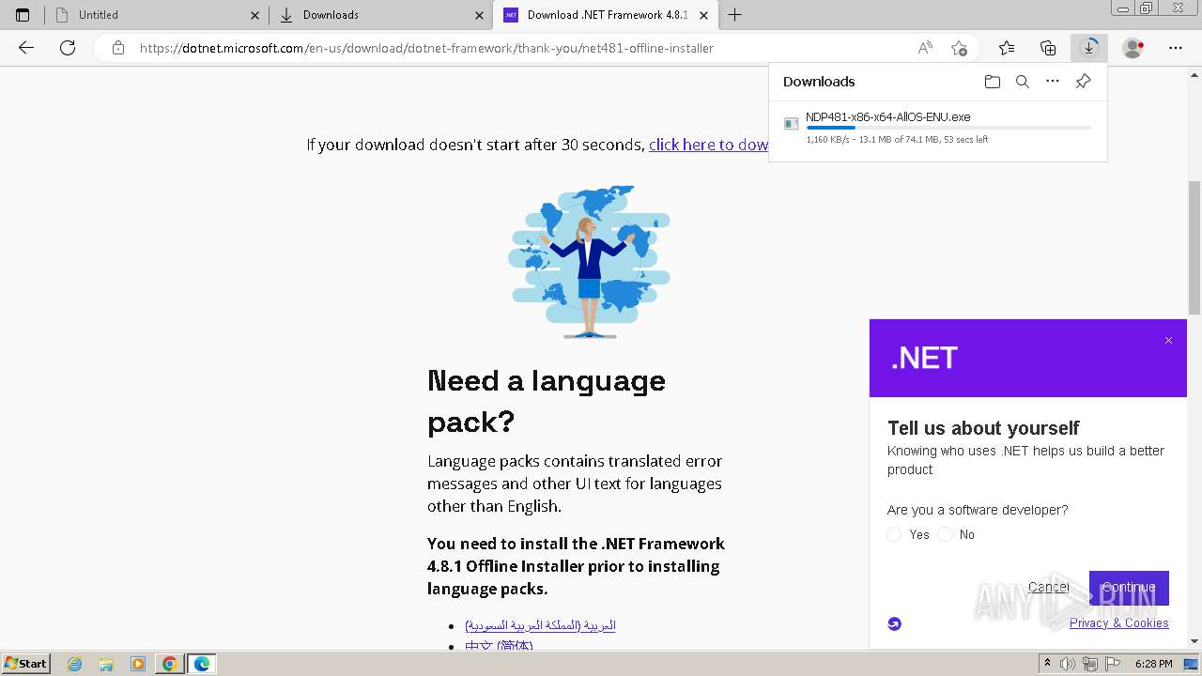
Task: Open Google Chrome from taskbar
Action: coord(169,664)
